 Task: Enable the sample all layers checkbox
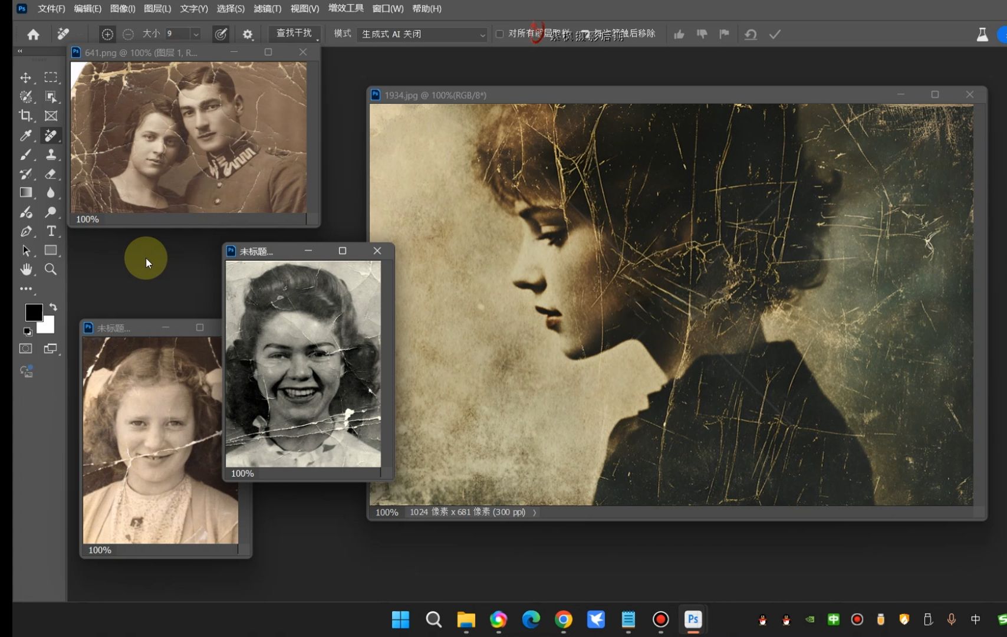pos(499,34)
